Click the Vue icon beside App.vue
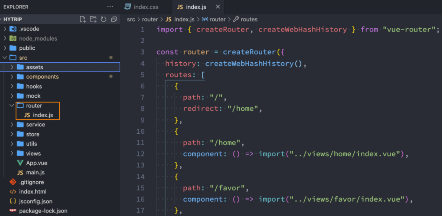Image resolution: width=442 pixels, height=216 pixels. [20, 163]
